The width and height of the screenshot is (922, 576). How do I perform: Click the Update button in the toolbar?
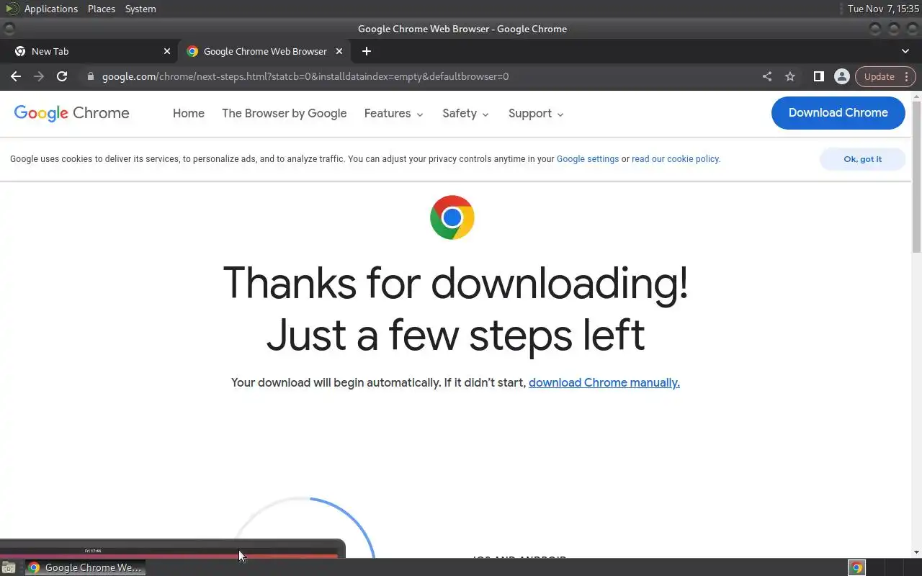(885, 76)
